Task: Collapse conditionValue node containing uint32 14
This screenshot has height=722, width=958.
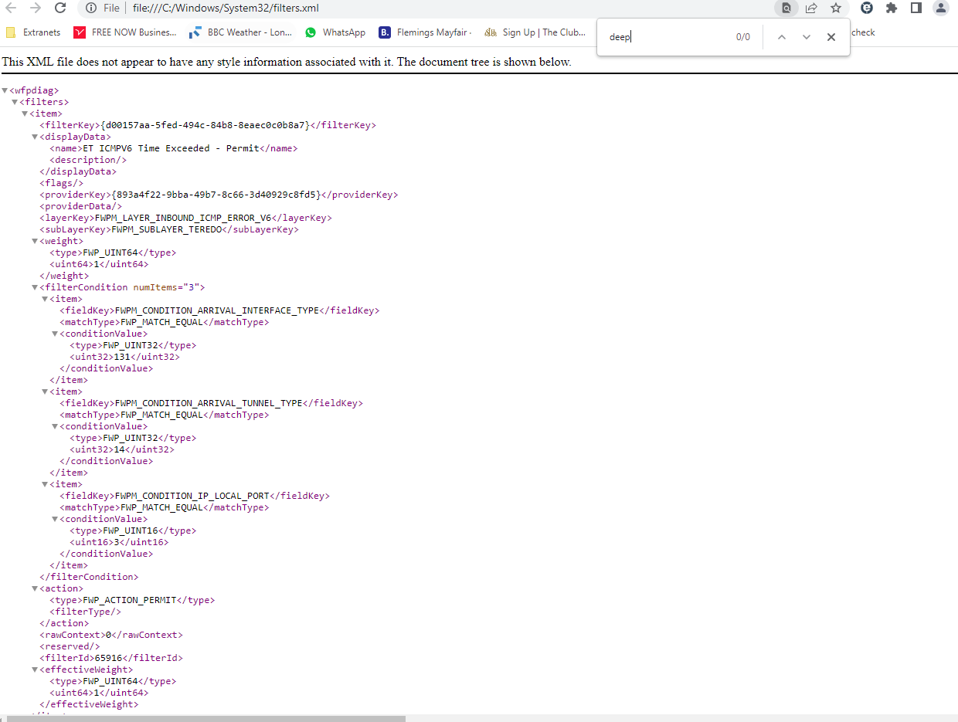Action: pyautogui.click(x=55, y=426)
